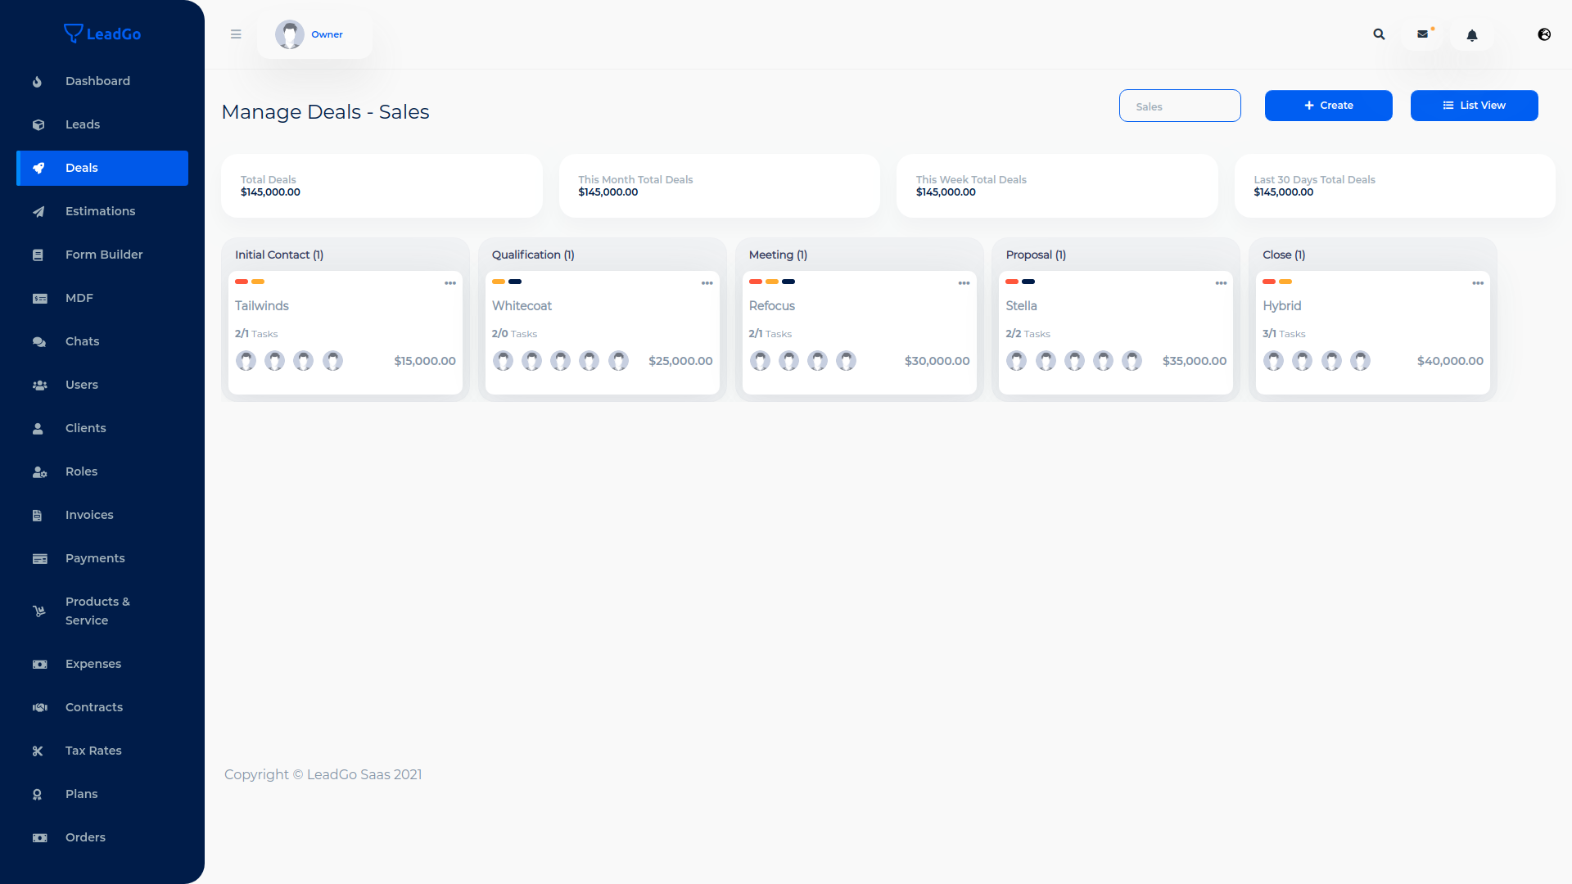Open the Create new deal button
1572x884 pixels.
(1328, 105)
